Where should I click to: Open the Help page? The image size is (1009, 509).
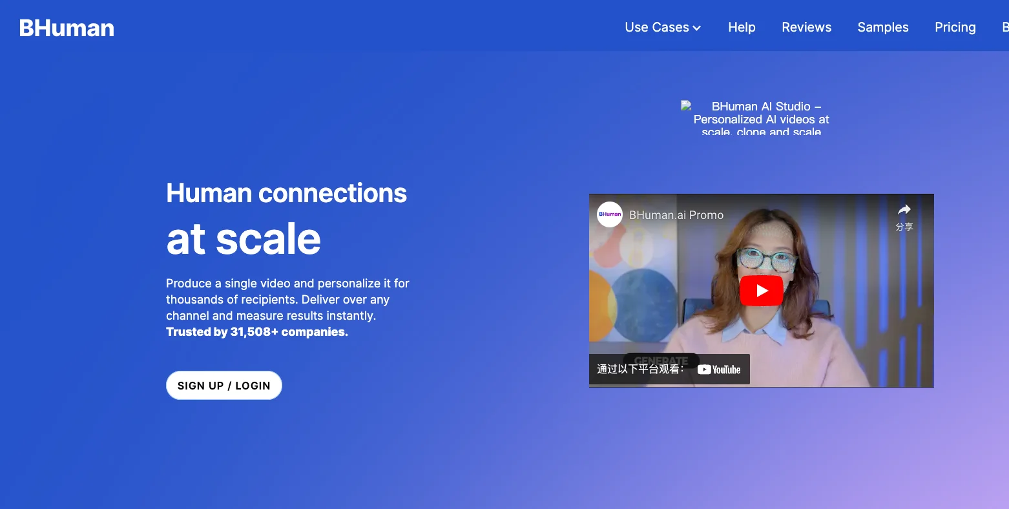tap(742, 27)
